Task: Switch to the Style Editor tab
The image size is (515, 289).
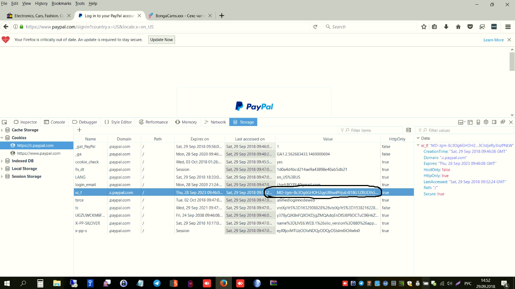Action: click(118, 122)
